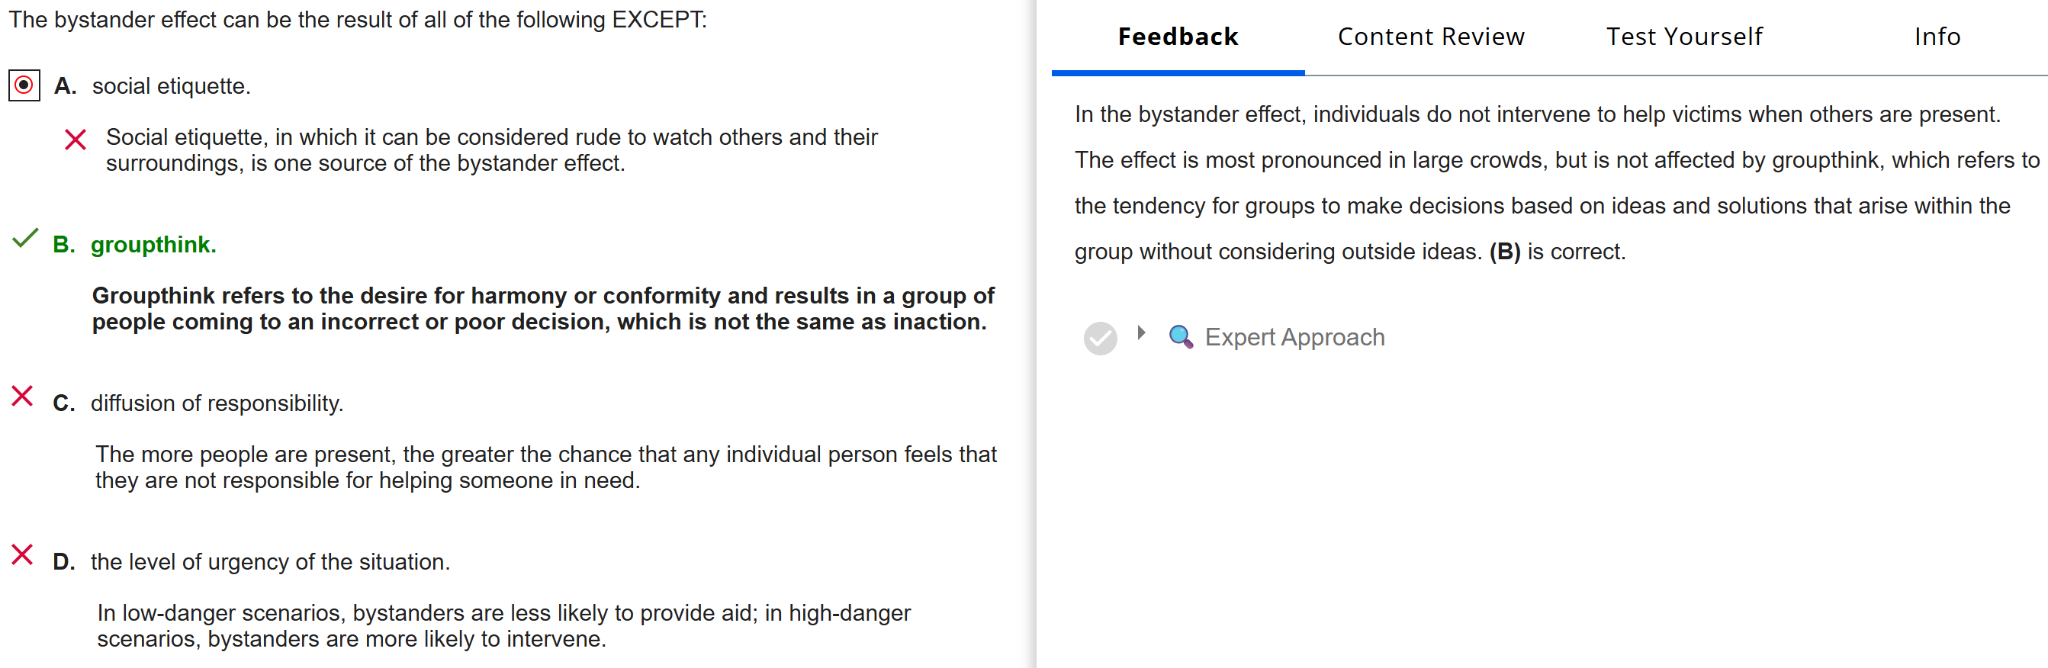Click the red X beside social etiquette explanation

click(x=76, y=140)
